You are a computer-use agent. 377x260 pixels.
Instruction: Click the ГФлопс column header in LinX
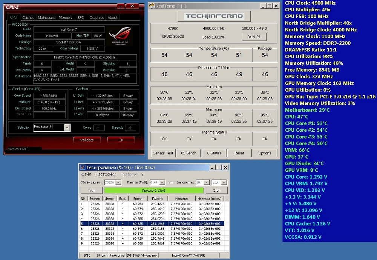tap(158, 198)
